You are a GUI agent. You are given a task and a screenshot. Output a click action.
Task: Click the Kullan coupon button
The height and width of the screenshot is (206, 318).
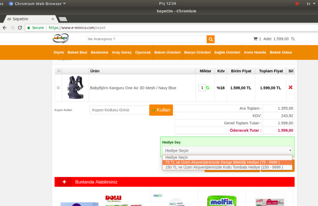tap(161, 110)
